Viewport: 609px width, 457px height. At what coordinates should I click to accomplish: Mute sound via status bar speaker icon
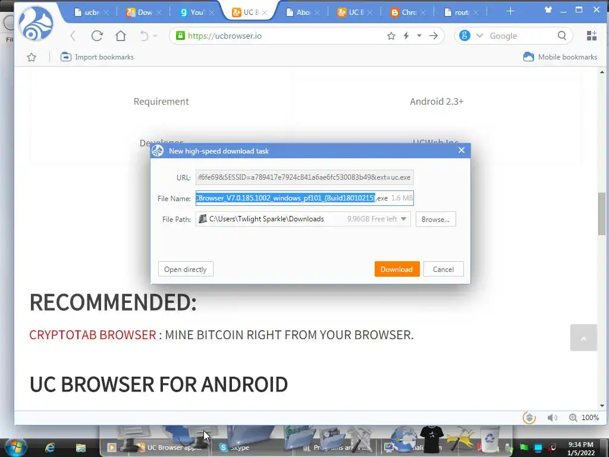(552, 418)
